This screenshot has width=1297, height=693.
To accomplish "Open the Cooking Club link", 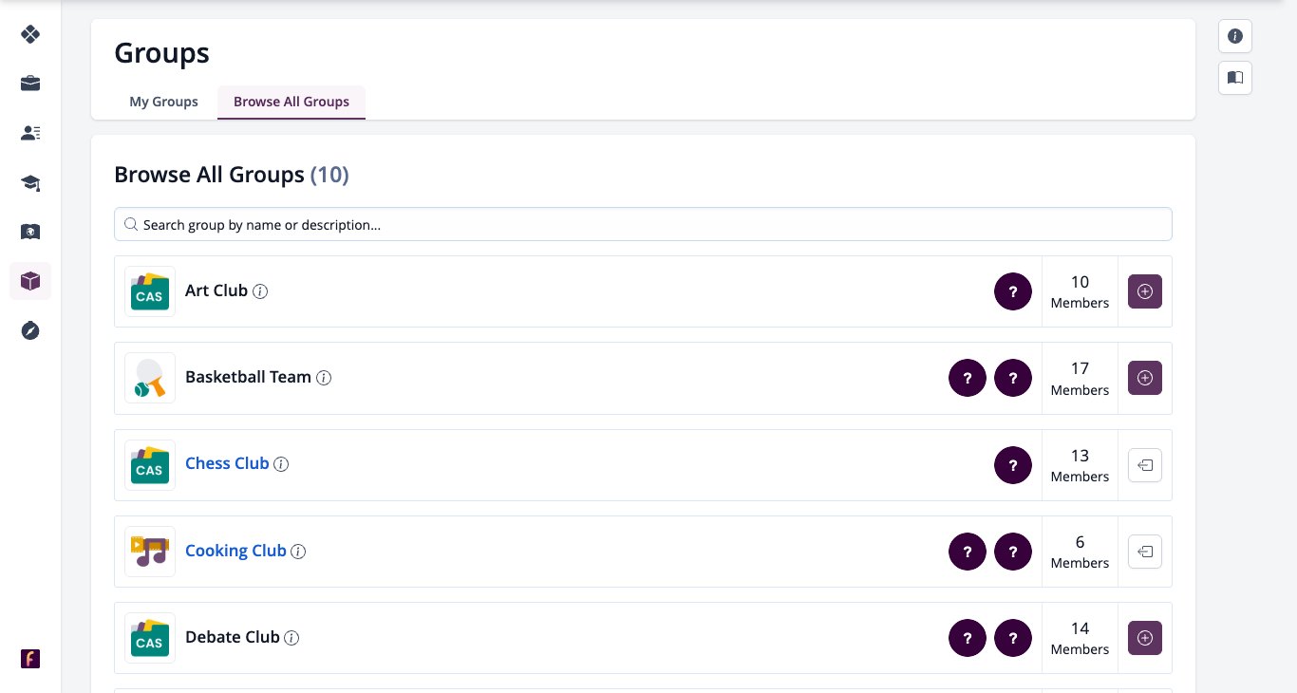I will click(x=235, y=551).
